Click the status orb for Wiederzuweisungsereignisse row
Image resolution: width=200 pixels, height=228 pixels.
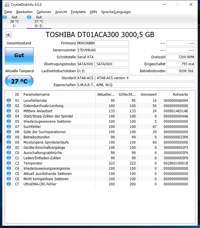pyautogui.click(x=9, y=169)
